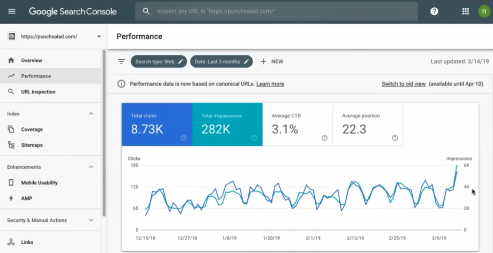This screenshot has width=493, height=253.
Task: Click the Links network icon
Action: coord(11,242)
